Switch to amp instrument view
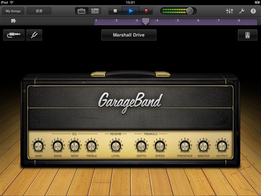Viewport: 261px width, 196px height. (82, 11)
